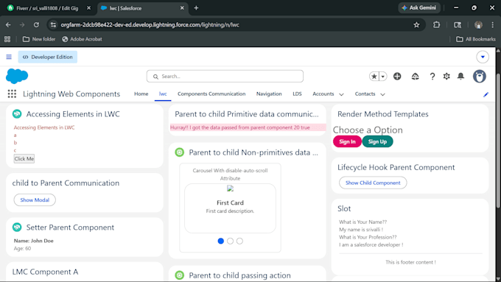Click the green Sign Up button
501x282 pixels.
coord(377,141)
